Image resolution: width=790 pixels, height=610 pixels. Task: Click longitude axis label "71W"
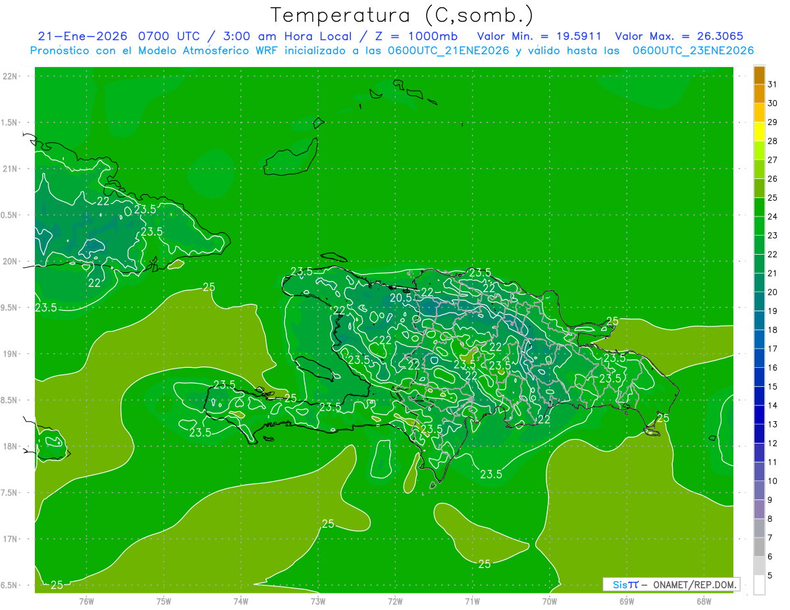click(472, 601)
